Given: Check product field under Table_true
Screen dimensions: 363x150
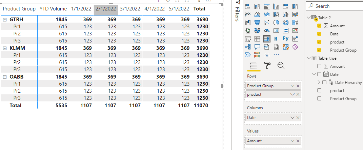Looking at the screenshot, I should [x=319, y=90].
